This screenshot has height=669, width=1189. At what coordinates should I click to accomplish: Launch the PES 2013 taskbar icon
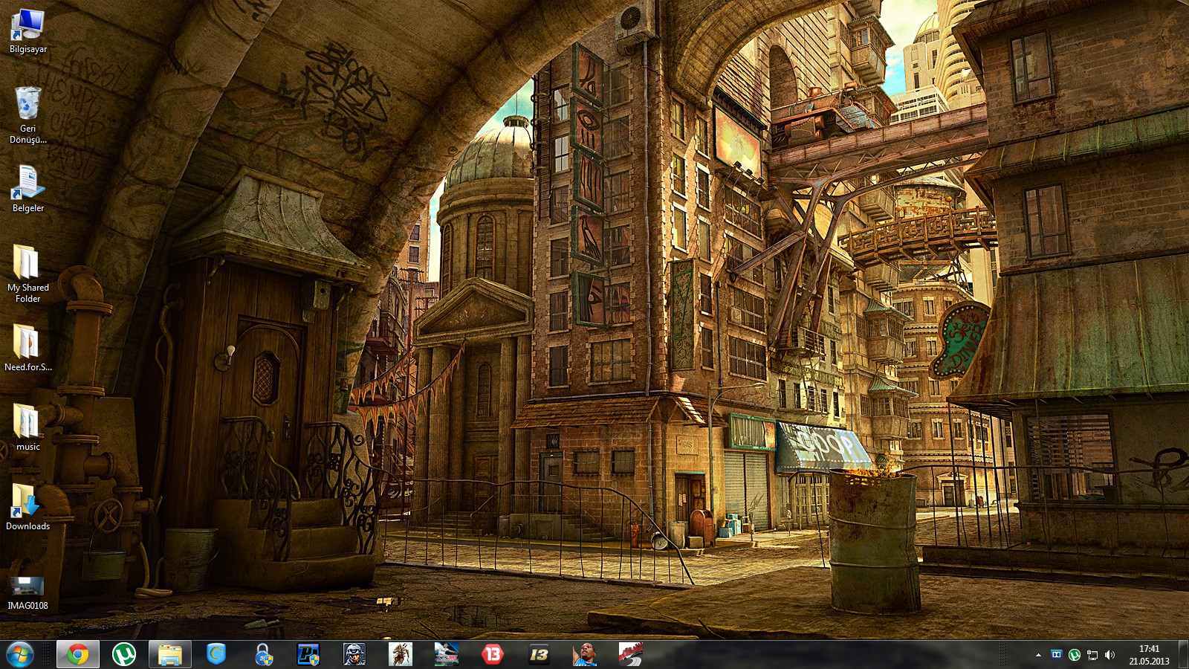[447, 655]
